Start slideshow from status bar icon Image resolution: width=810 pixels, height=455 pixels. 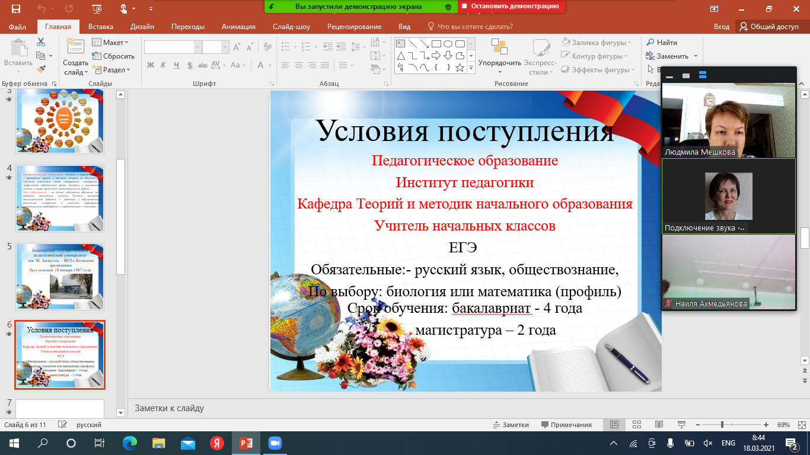pos(681,425)
